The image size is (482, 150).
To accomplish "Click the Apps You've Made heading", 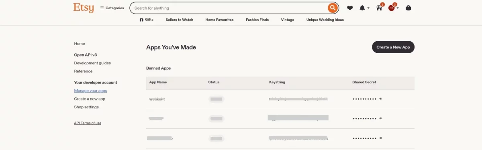I will click(x=171, y=47).
